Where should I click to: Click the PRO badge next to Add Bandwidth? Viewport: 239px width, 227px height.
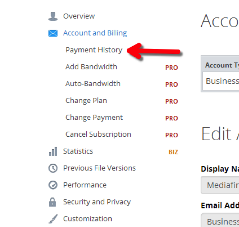(171, 68)
